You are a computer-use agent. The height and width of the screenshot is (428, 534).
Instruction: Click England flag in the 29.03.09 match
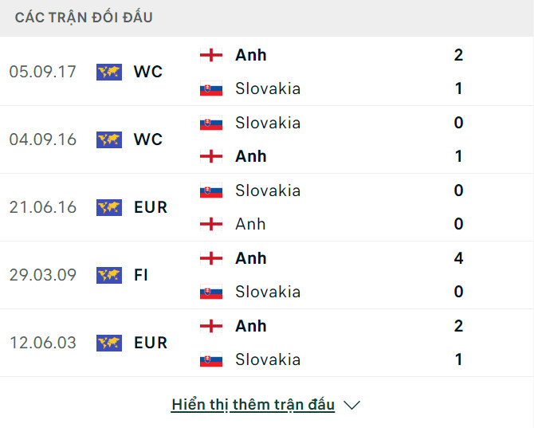tap(211, 258)
